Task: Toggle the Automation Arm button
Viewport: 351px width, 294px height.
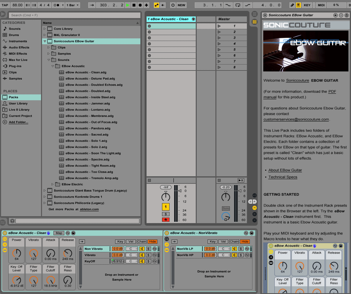Action: click(157, 5)
